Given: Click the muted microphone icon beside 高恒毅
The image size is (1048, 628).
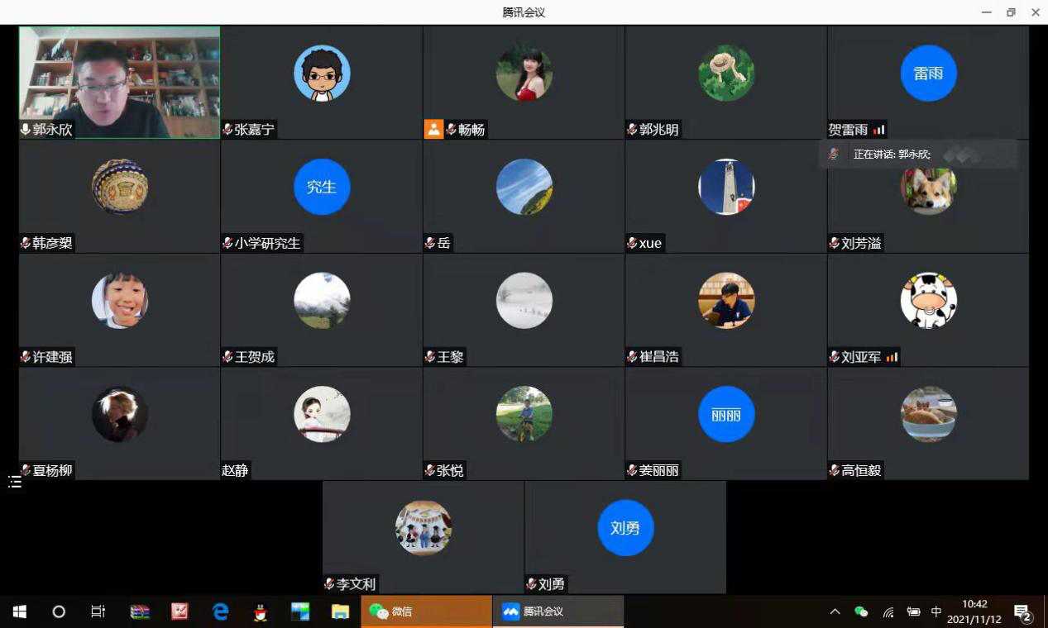Looking at the screenshot, I should coord(835,471).
